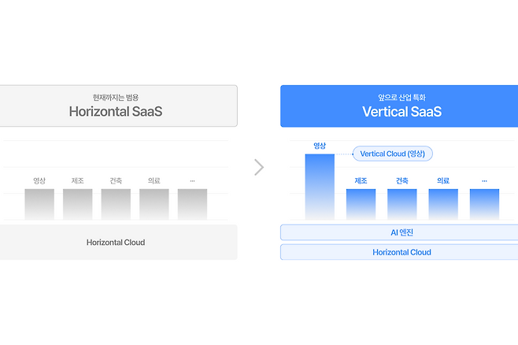Select the blue bar under 의료
Image resolution: width=518 pixels, height=345 pixels.
click(x=443, y=204)
